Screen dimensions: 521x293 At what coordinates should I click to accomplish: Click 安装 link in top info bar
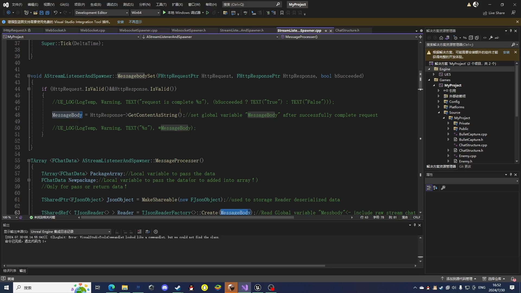tap(120, 22)
